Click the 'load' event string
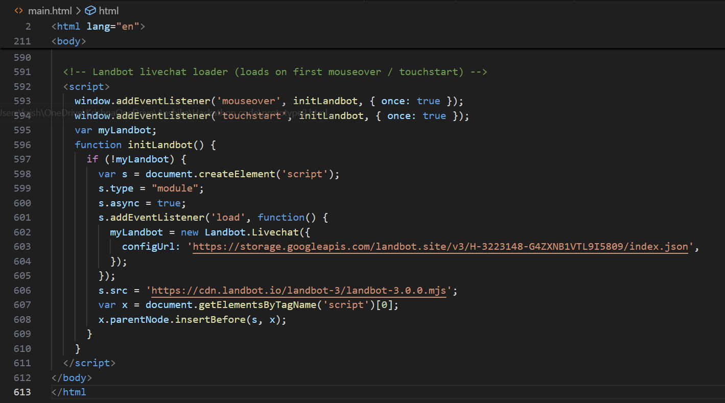725x403 pixels. click(x=228, y=218)
